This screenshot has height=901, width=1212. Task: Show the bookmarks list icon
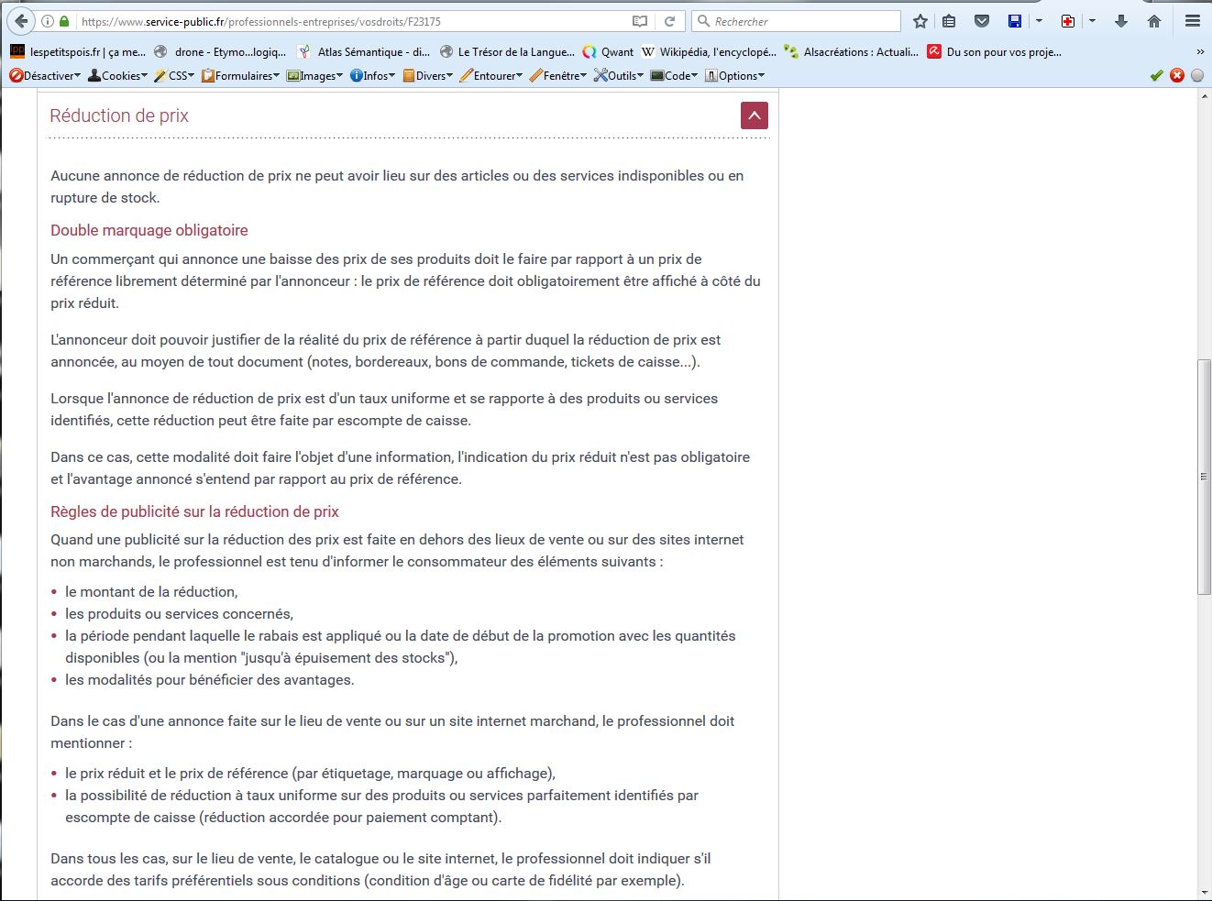pos(949,21)
